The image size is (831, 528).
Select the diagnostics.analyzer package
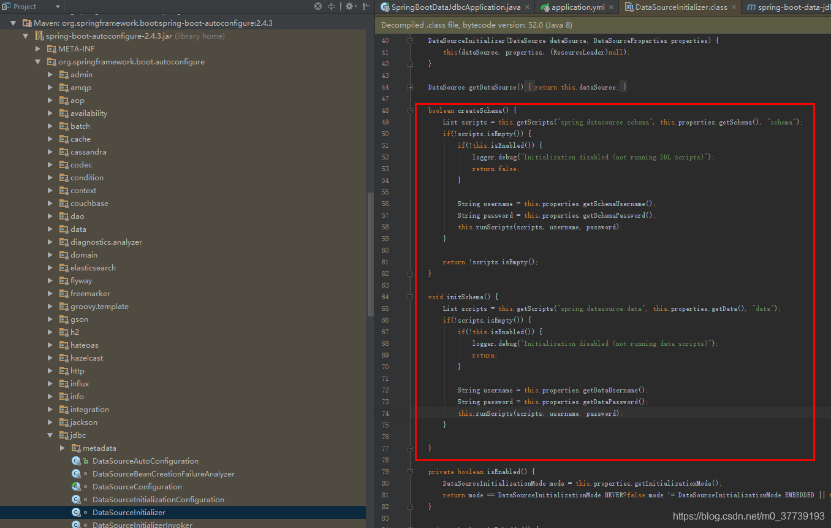tap(106, 242)
